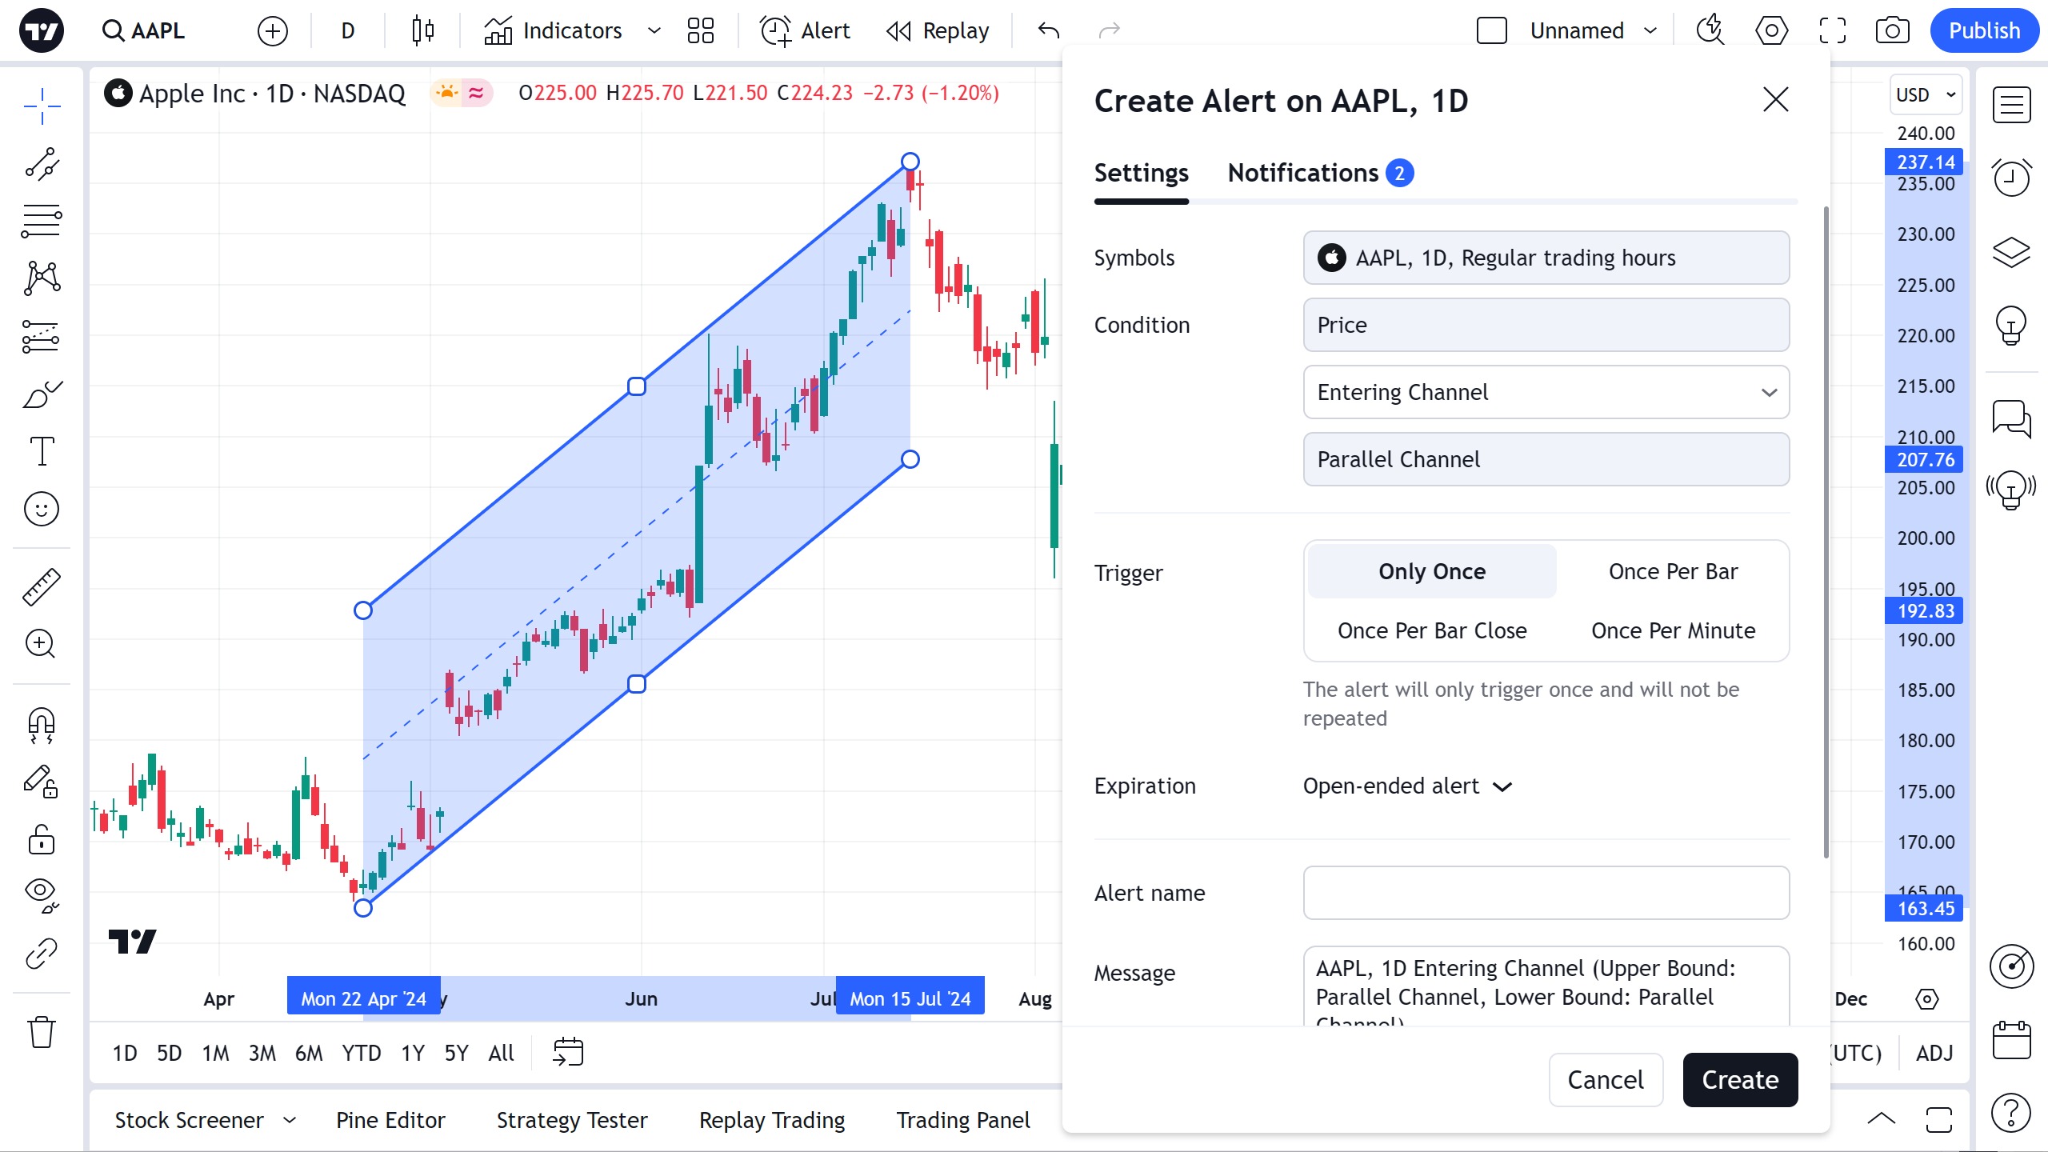Image resolution: width=2048 pixels, height=1152 pixels.
Task: Select the Fibonacci retracement tool
Action: pyautogui.click(x=41, y=221)
